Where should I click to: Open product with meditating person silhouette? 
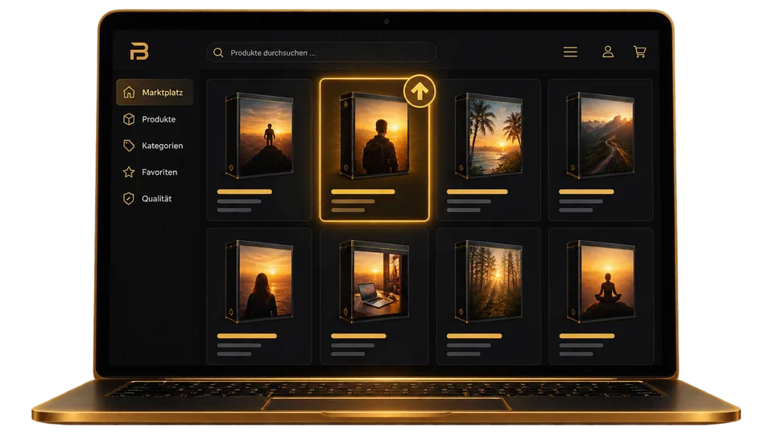(601, 296)
